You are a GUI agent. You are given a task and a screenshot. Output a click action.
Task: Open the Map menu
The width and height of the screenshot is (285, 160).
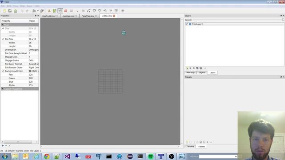[22, 6]
